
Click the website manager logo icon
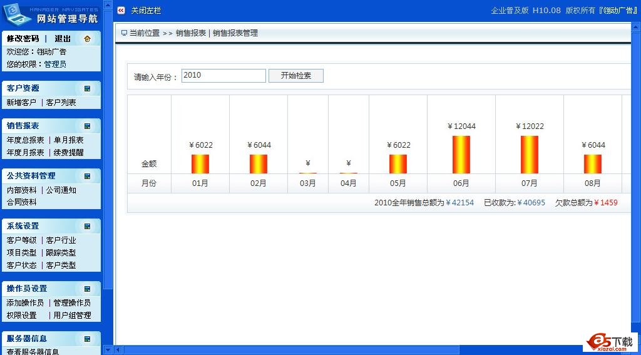(18, 14)
